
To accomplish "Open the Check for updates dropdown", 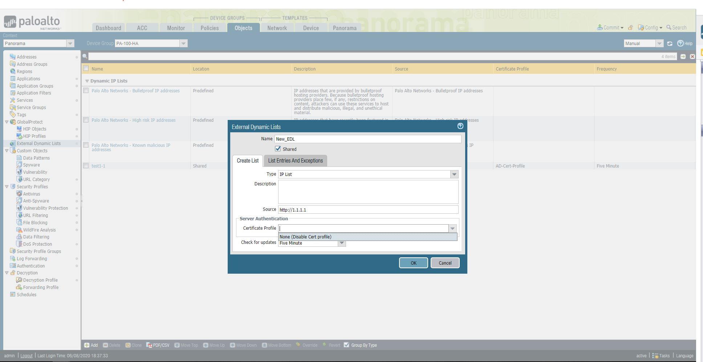I will tap(341, 243).
